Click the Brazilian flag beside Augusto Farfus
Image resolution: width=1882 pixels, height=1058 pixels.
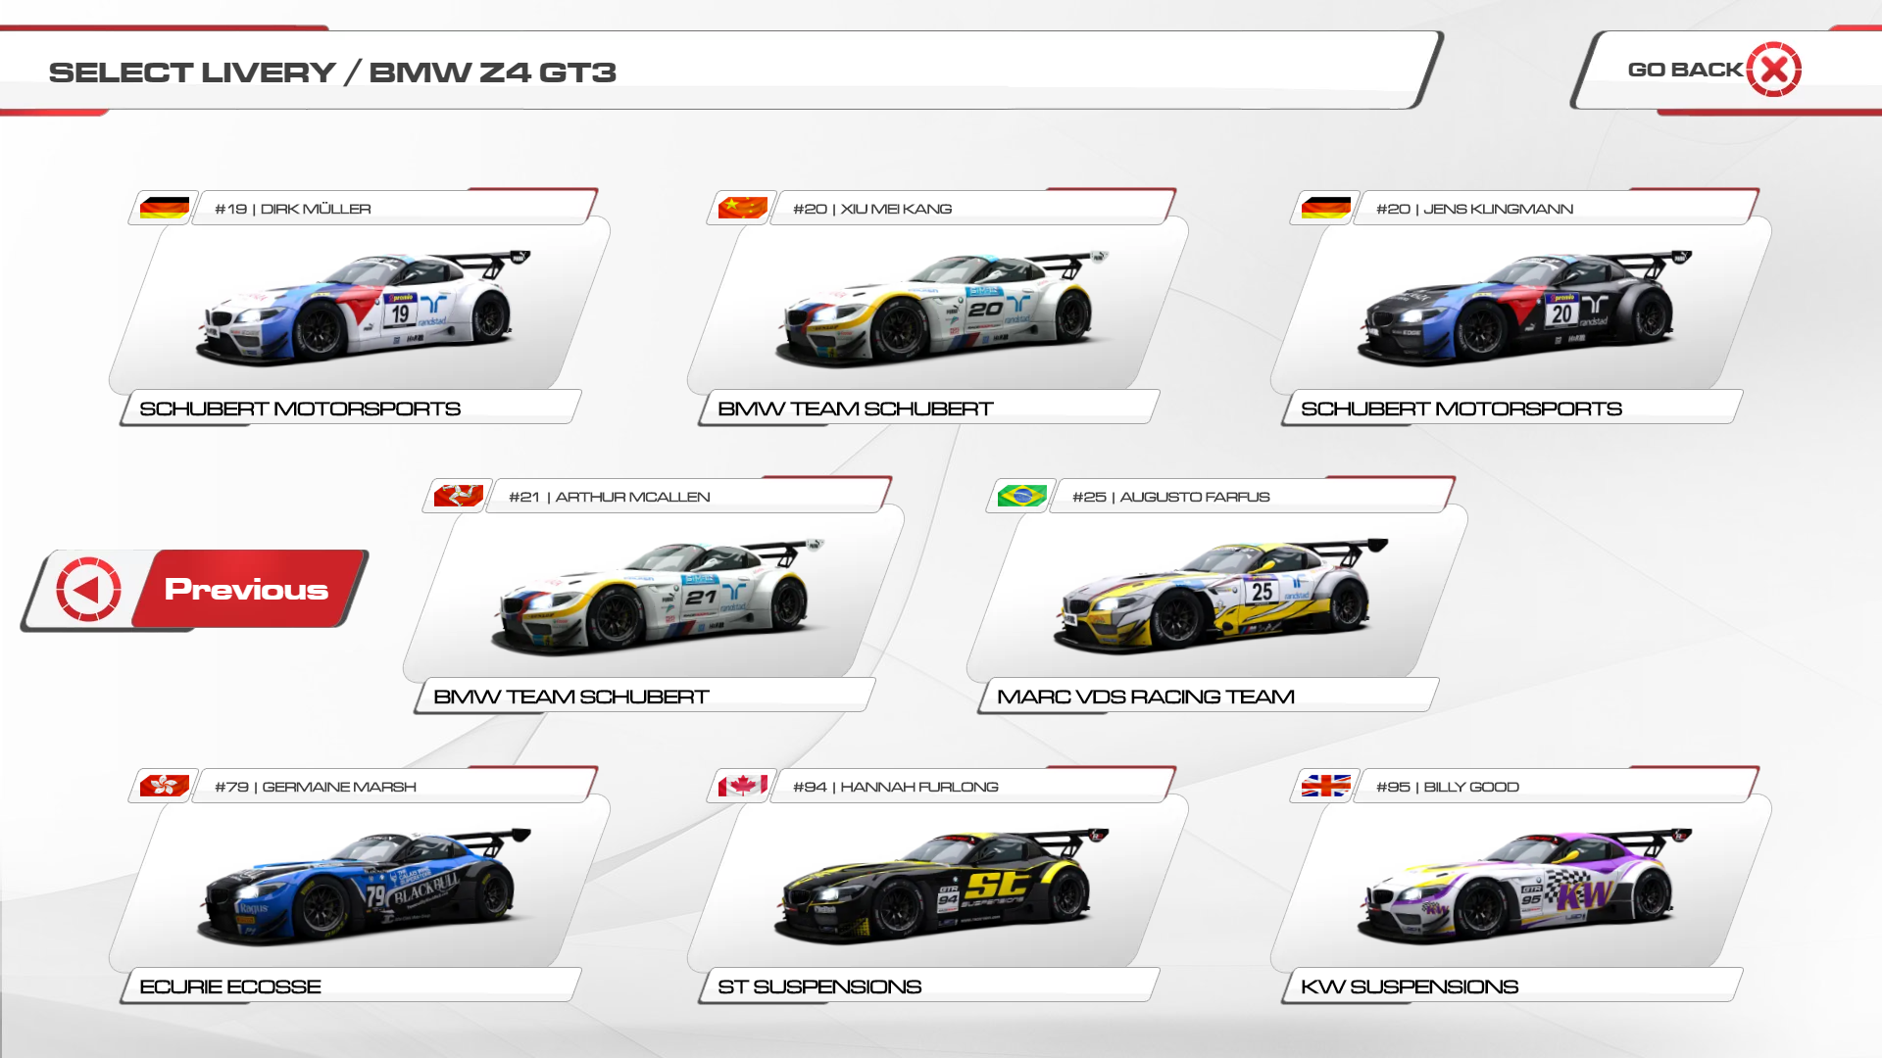1021,496
